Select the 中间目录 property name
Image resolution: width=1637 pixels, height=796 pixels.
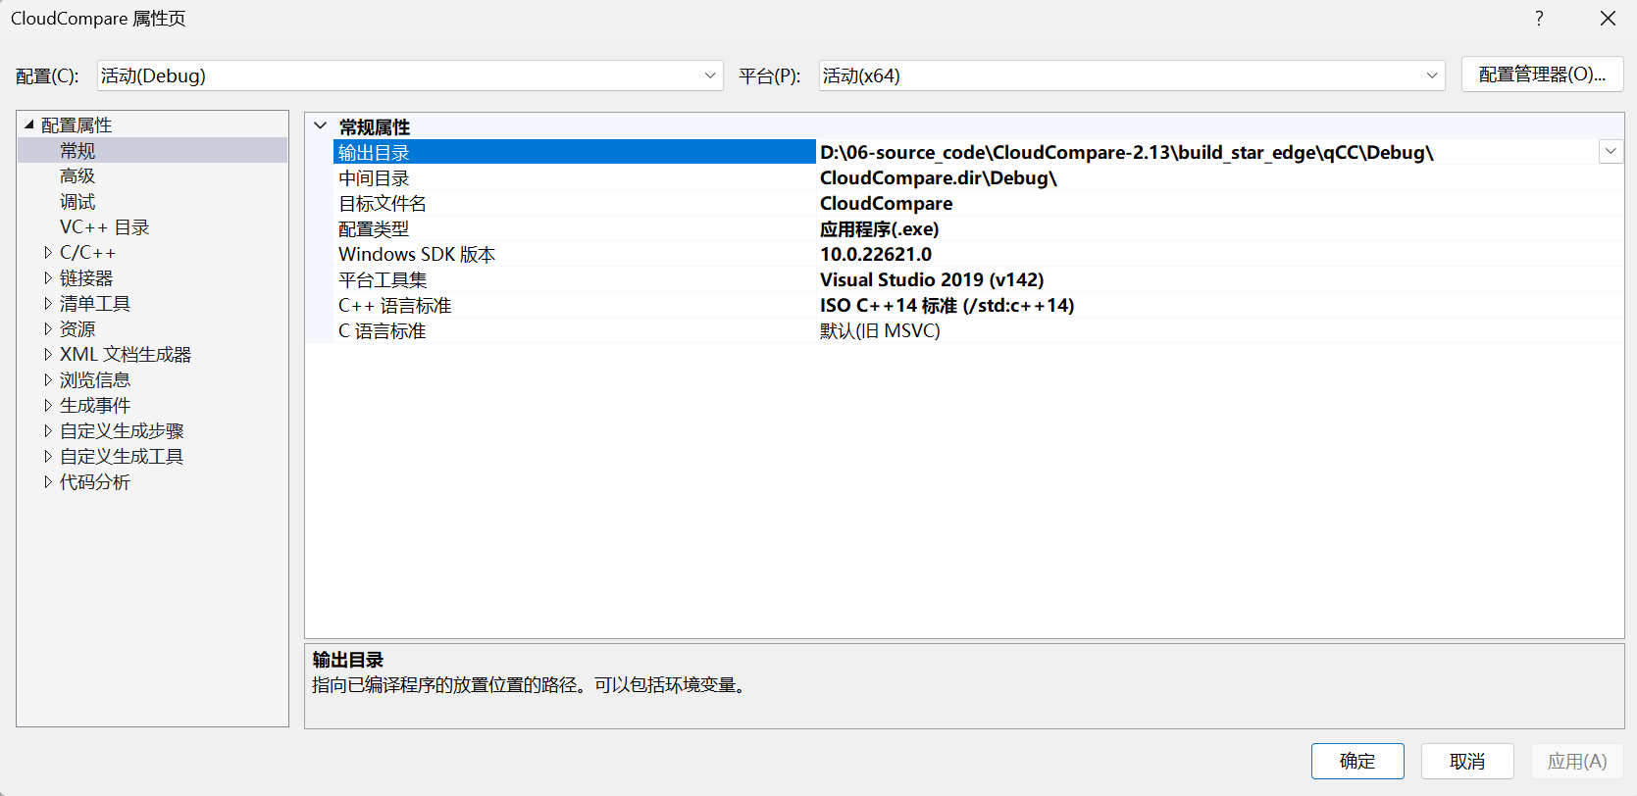(374, 177)
